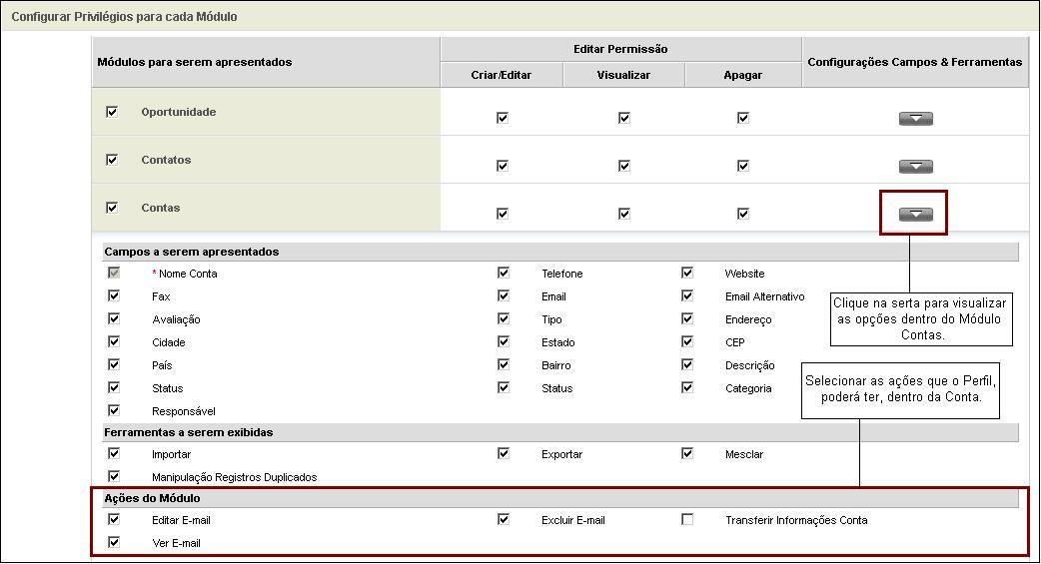Uncheck the Contas module checkbox
The height and width of the screenshot is (564, 1041).
[x=112, y=208]
